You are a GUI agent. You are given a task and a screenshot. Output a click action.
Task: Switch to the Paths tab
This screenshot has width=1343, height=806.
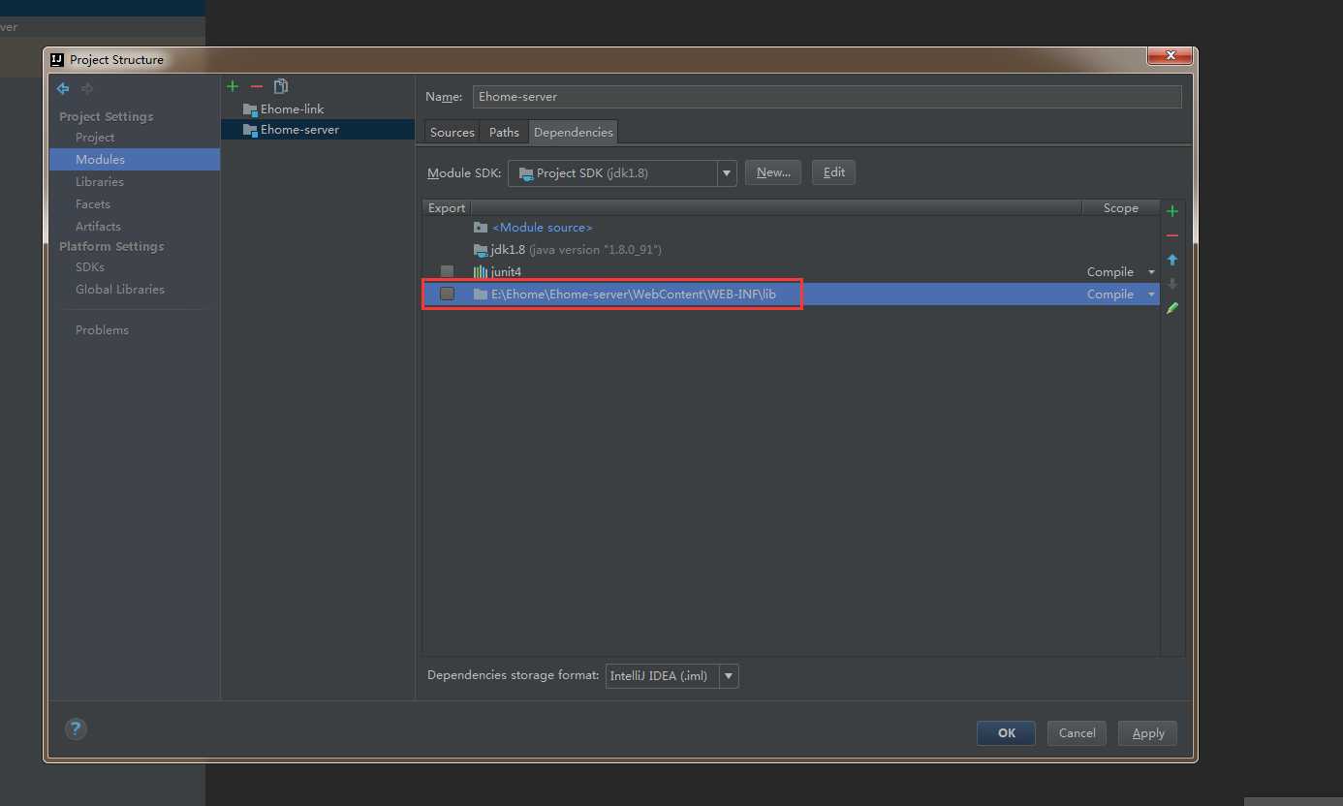(x=504, y=132)
